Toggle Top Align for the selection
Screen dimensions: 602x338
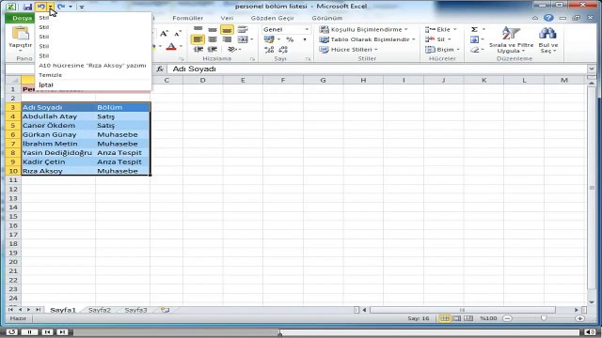coord(198,29)
